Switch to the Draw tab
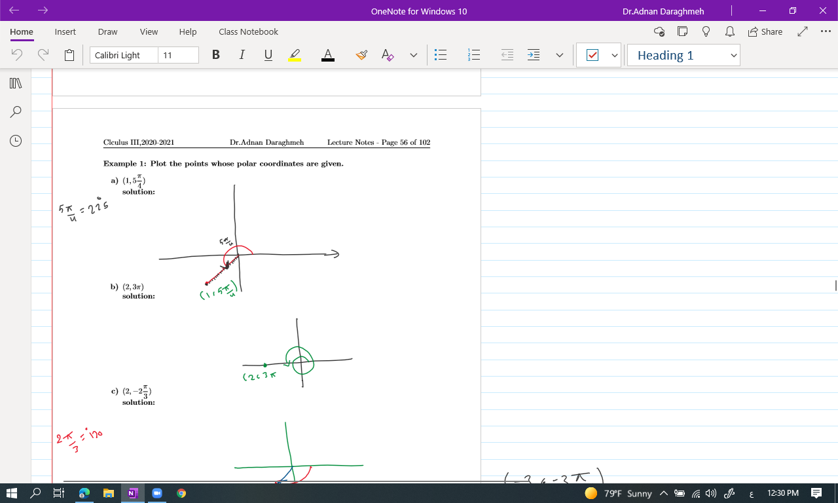This screenshot has height=503, width=838. click(107, 31)
